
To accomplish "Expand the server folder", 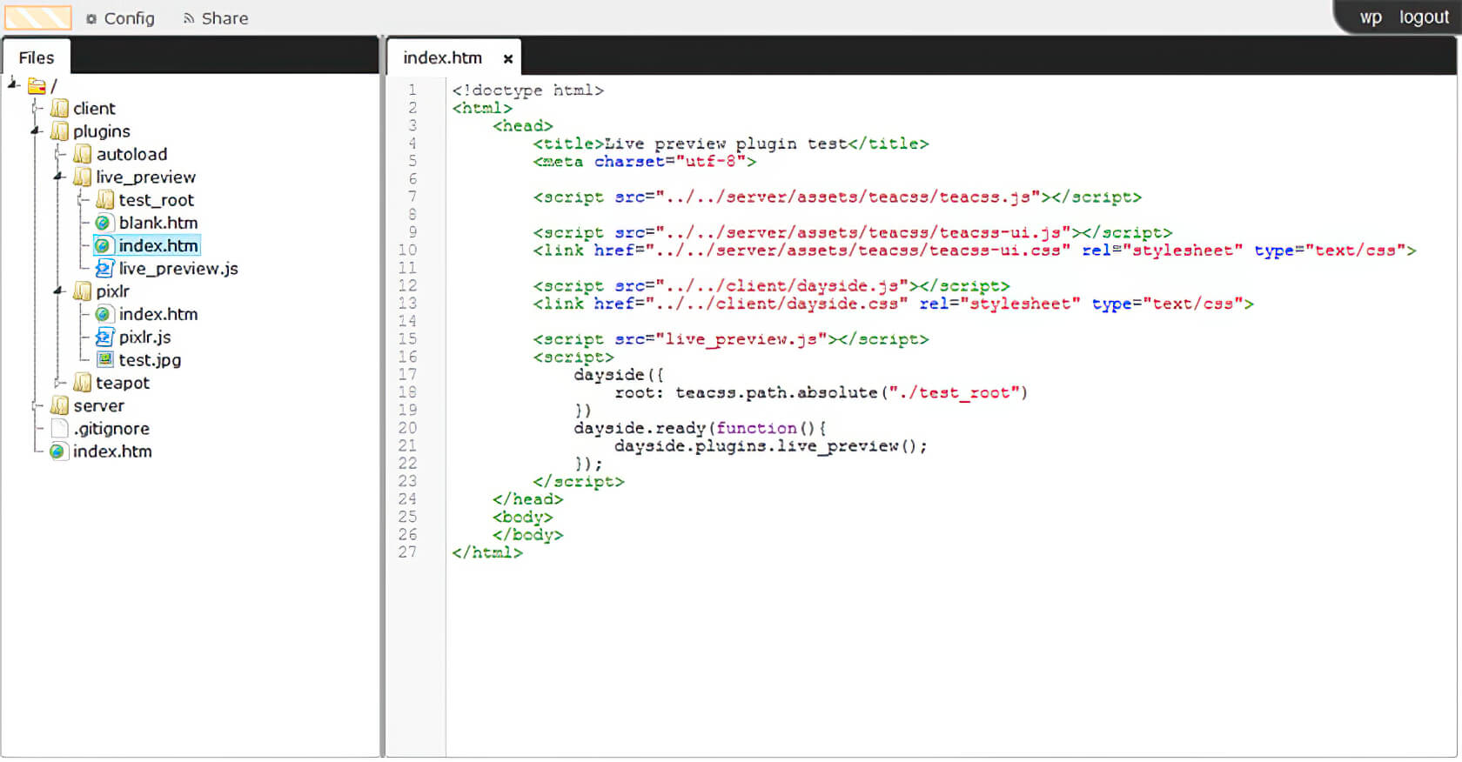I will [37, 406].
